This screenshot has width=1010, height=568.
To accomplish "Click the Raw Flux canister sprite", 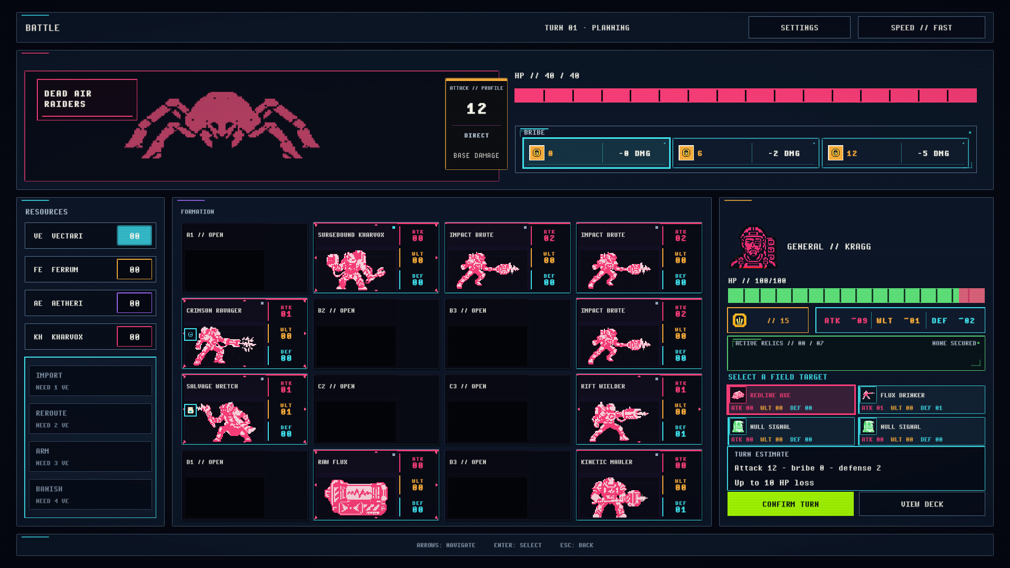I will click(x=356, y=498).
